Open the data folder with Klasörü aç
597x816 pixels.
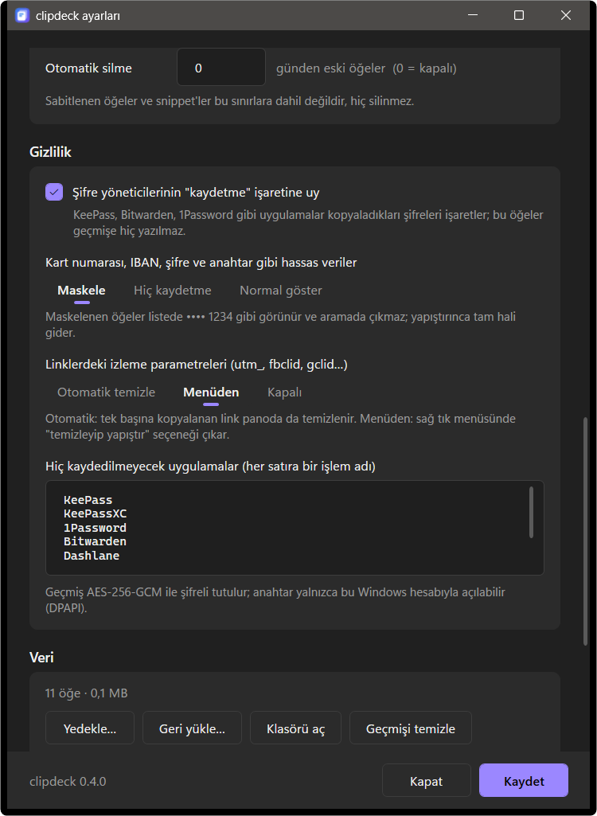point(295,728)
